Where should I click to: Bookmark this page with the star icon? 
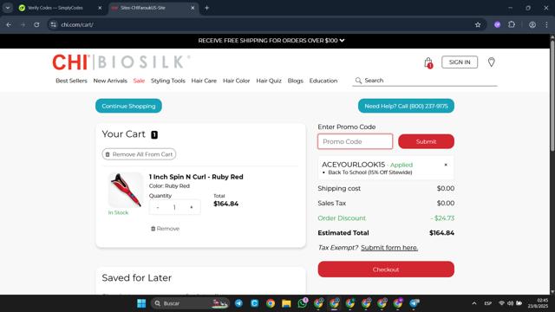click(478, 25)
